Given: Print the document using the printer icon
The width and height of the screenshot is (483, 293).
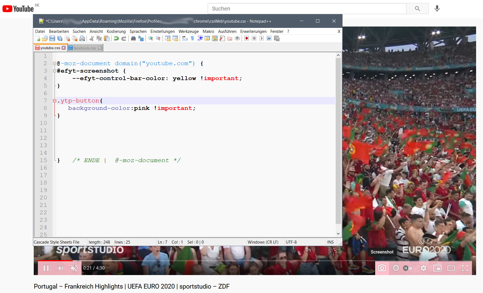Looking at the screenshot, I should [x=82, y=38].
